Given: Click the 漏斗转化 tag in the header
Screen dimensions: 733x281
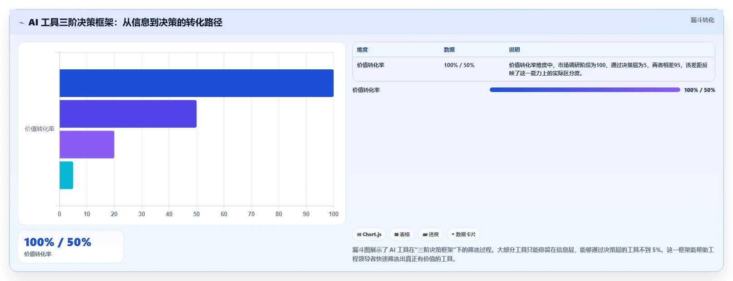Looking at the screenshot, I should (702, 20).
